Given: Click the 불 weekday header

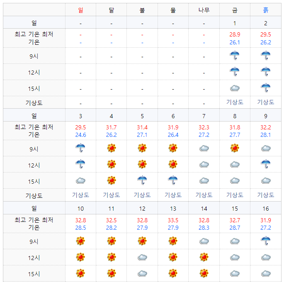Looking at the screenshot, I should pyautogui.click(x=142, y=10).
